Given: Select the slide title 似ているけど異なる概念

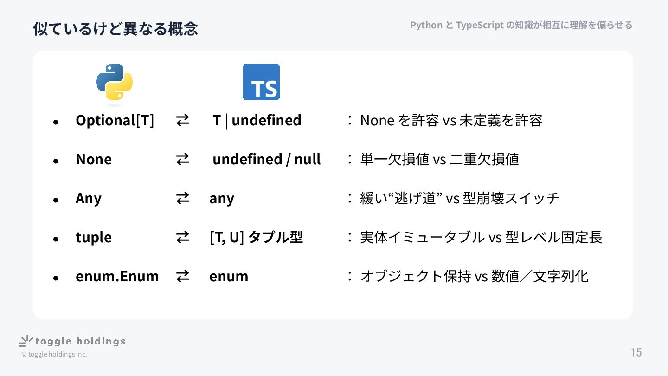Looking at the screenshot, I should [115, 29].
